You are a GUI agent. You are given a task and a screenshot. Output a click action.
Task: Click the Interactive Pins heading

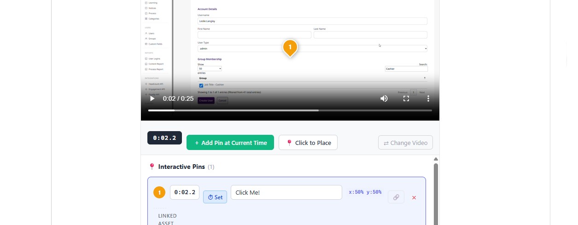tap(181, 167)
